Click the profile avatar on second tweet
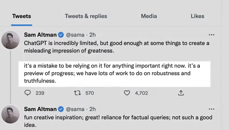This screenshot has height=130, width=229. (x=10, y=114)
